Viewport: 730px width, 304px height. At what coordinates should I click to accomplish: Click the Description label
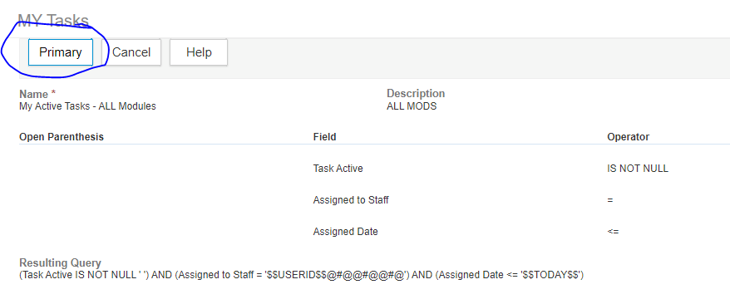[x=416, y=93]
